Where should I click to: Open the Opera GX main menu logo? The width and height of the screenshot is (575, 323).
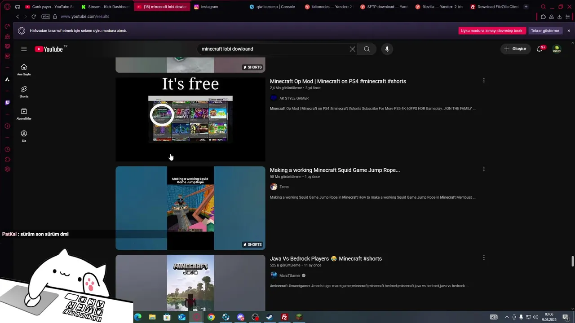tap(7, 7)
